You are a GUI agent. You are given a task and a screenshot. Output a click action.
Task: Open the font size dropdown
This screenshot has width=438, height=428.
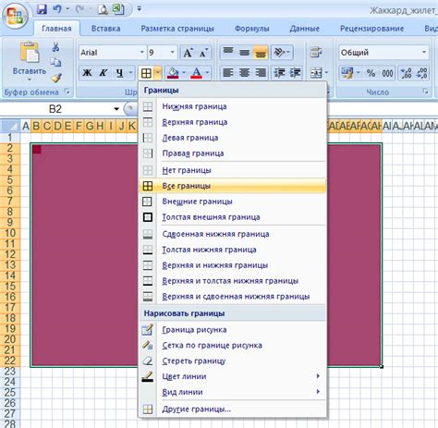coord(173,53)
